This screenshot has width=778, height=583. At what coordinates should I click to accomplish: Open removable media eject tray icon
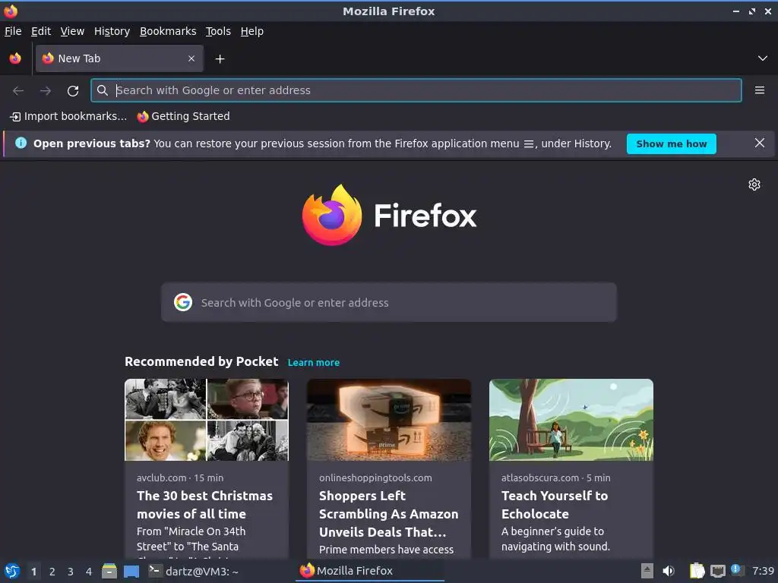coord(647,571)
